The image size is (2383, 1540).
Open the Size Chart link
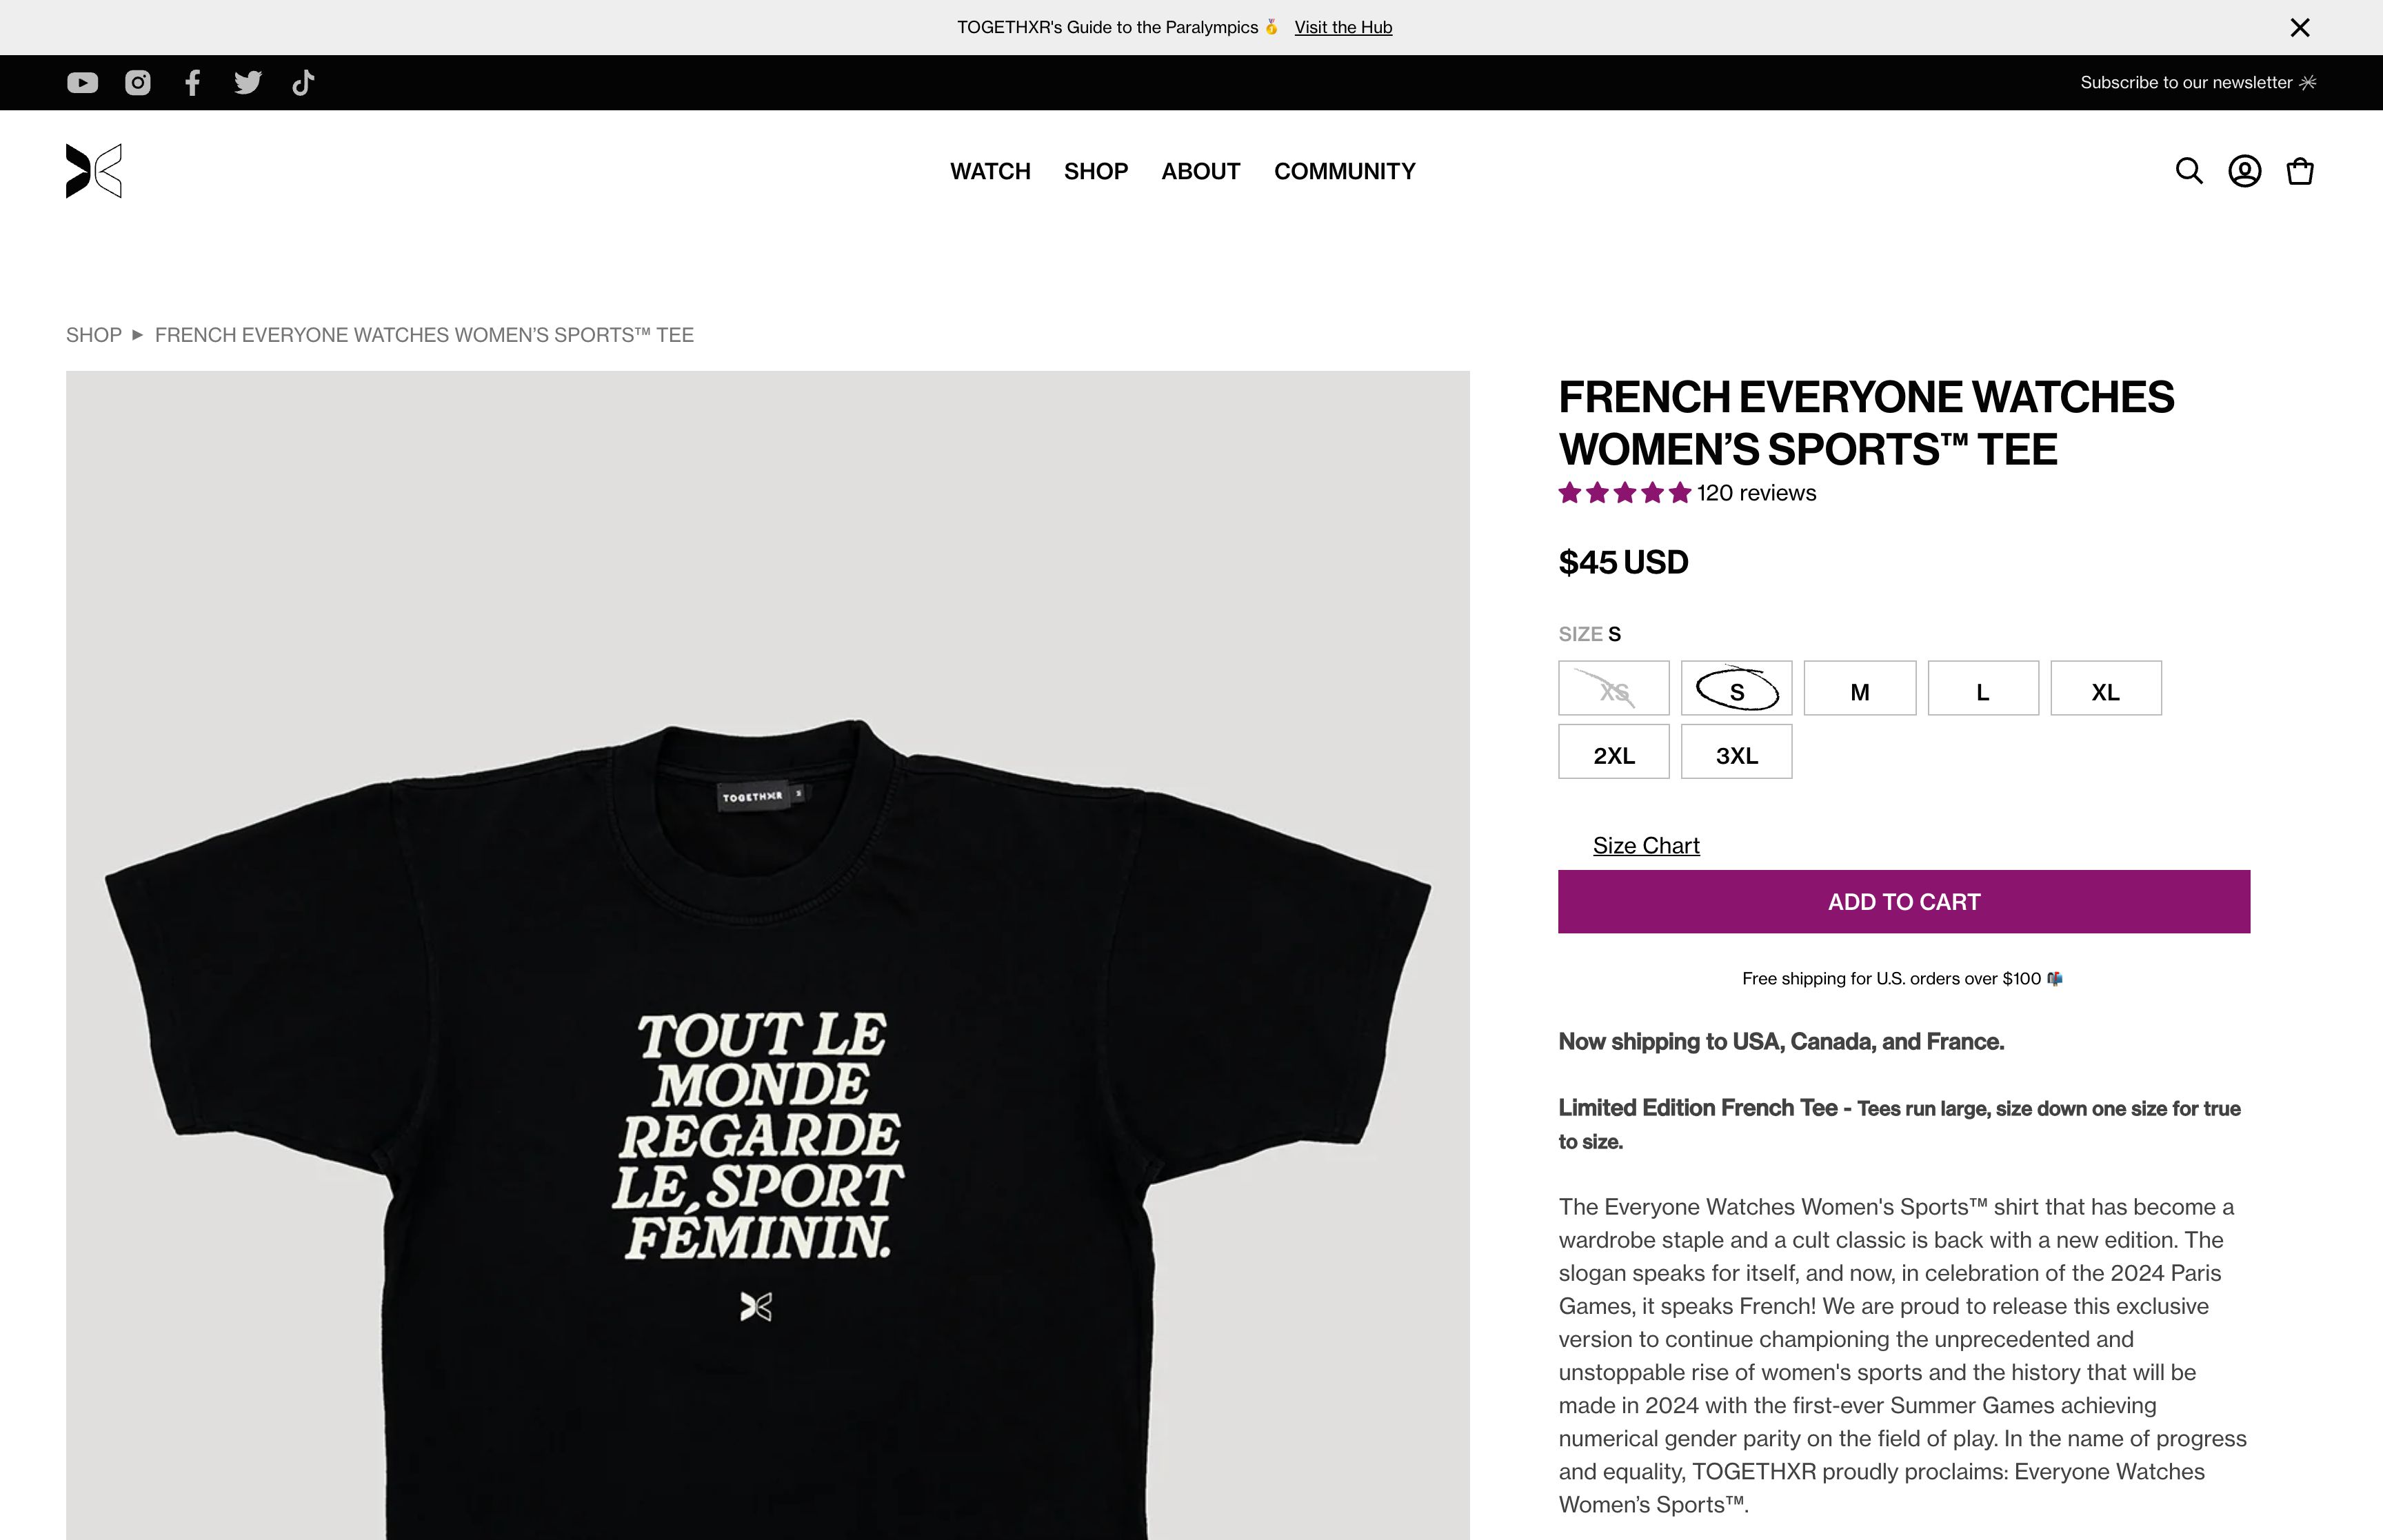(x=1646, y=846)
